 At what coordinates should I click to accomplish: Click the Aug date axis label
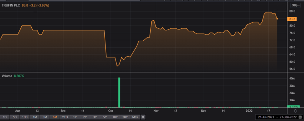(17, 111)
